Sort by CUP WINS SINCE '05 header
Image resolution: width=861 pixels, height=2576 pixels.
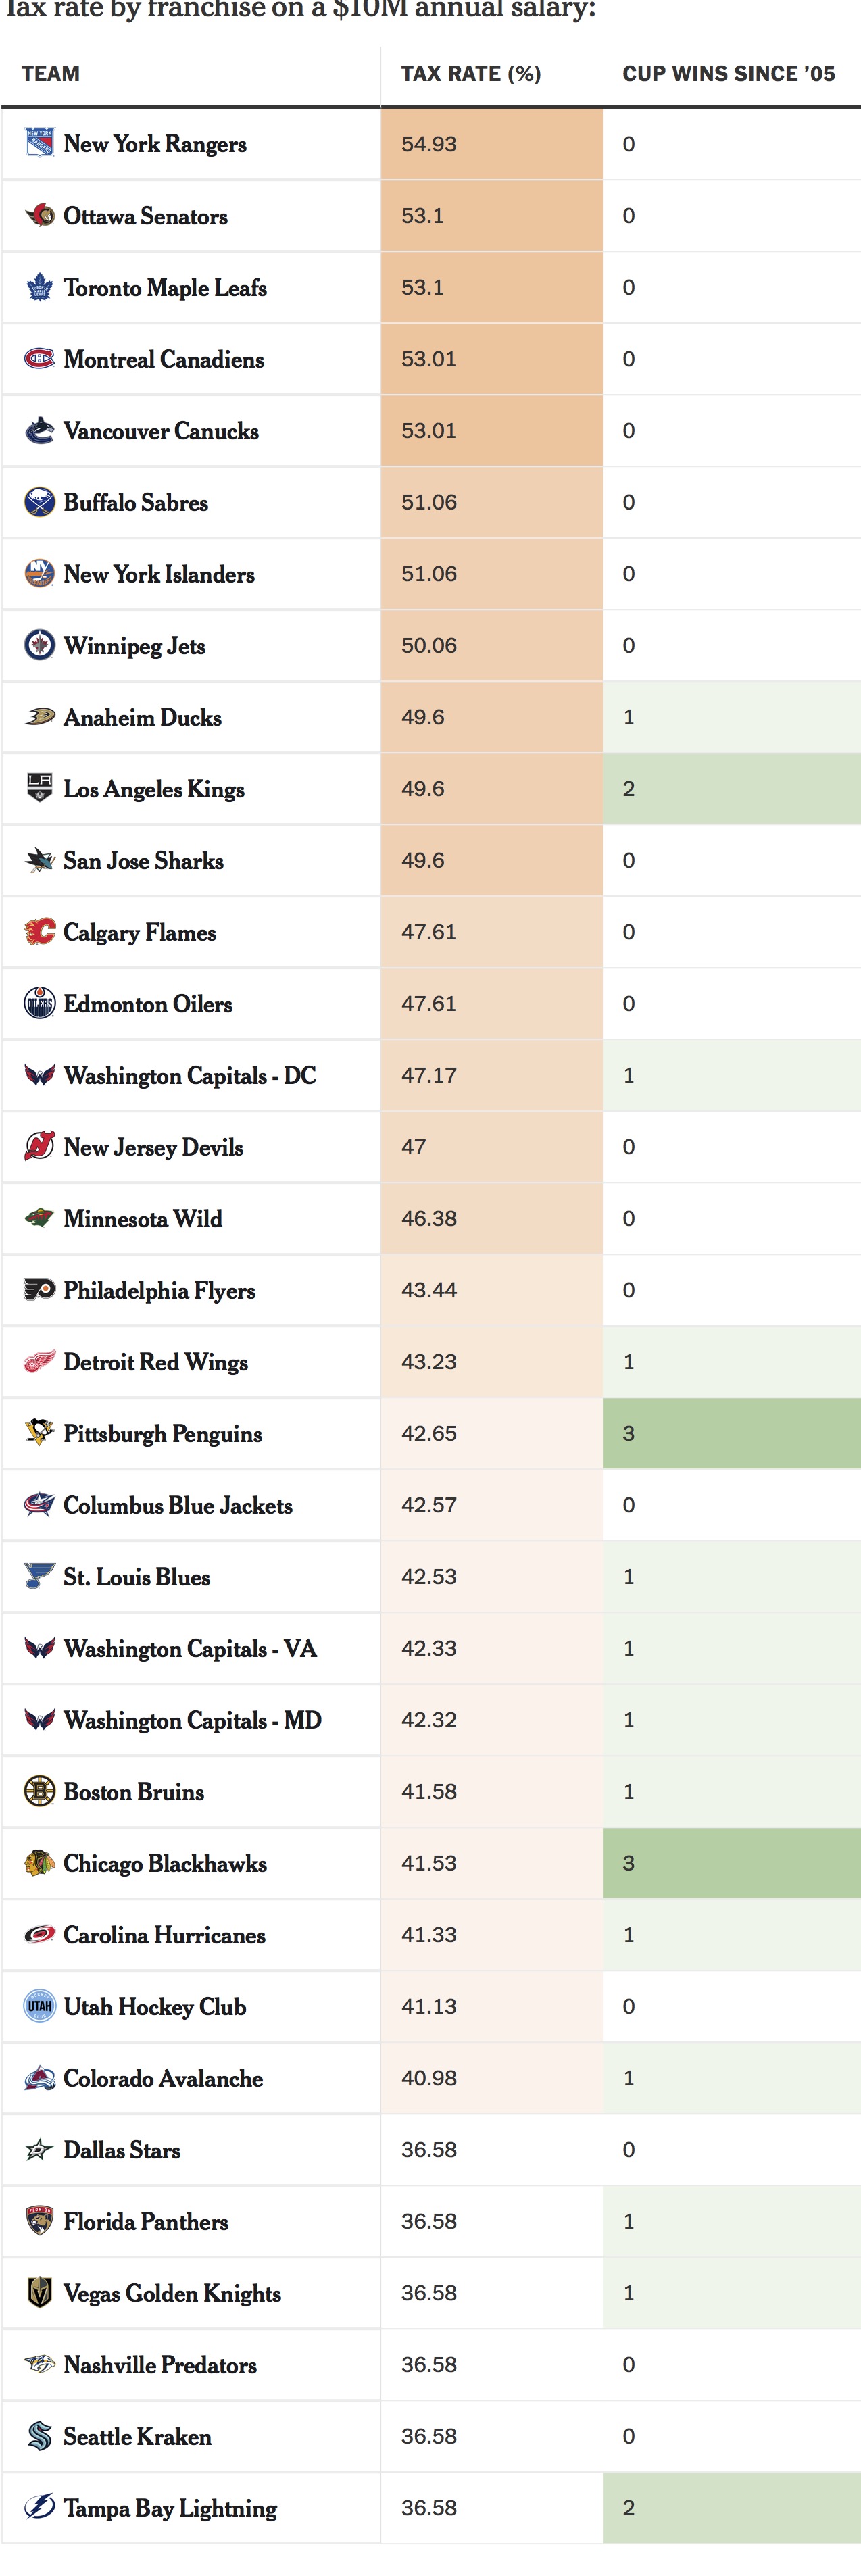point(728,74)
